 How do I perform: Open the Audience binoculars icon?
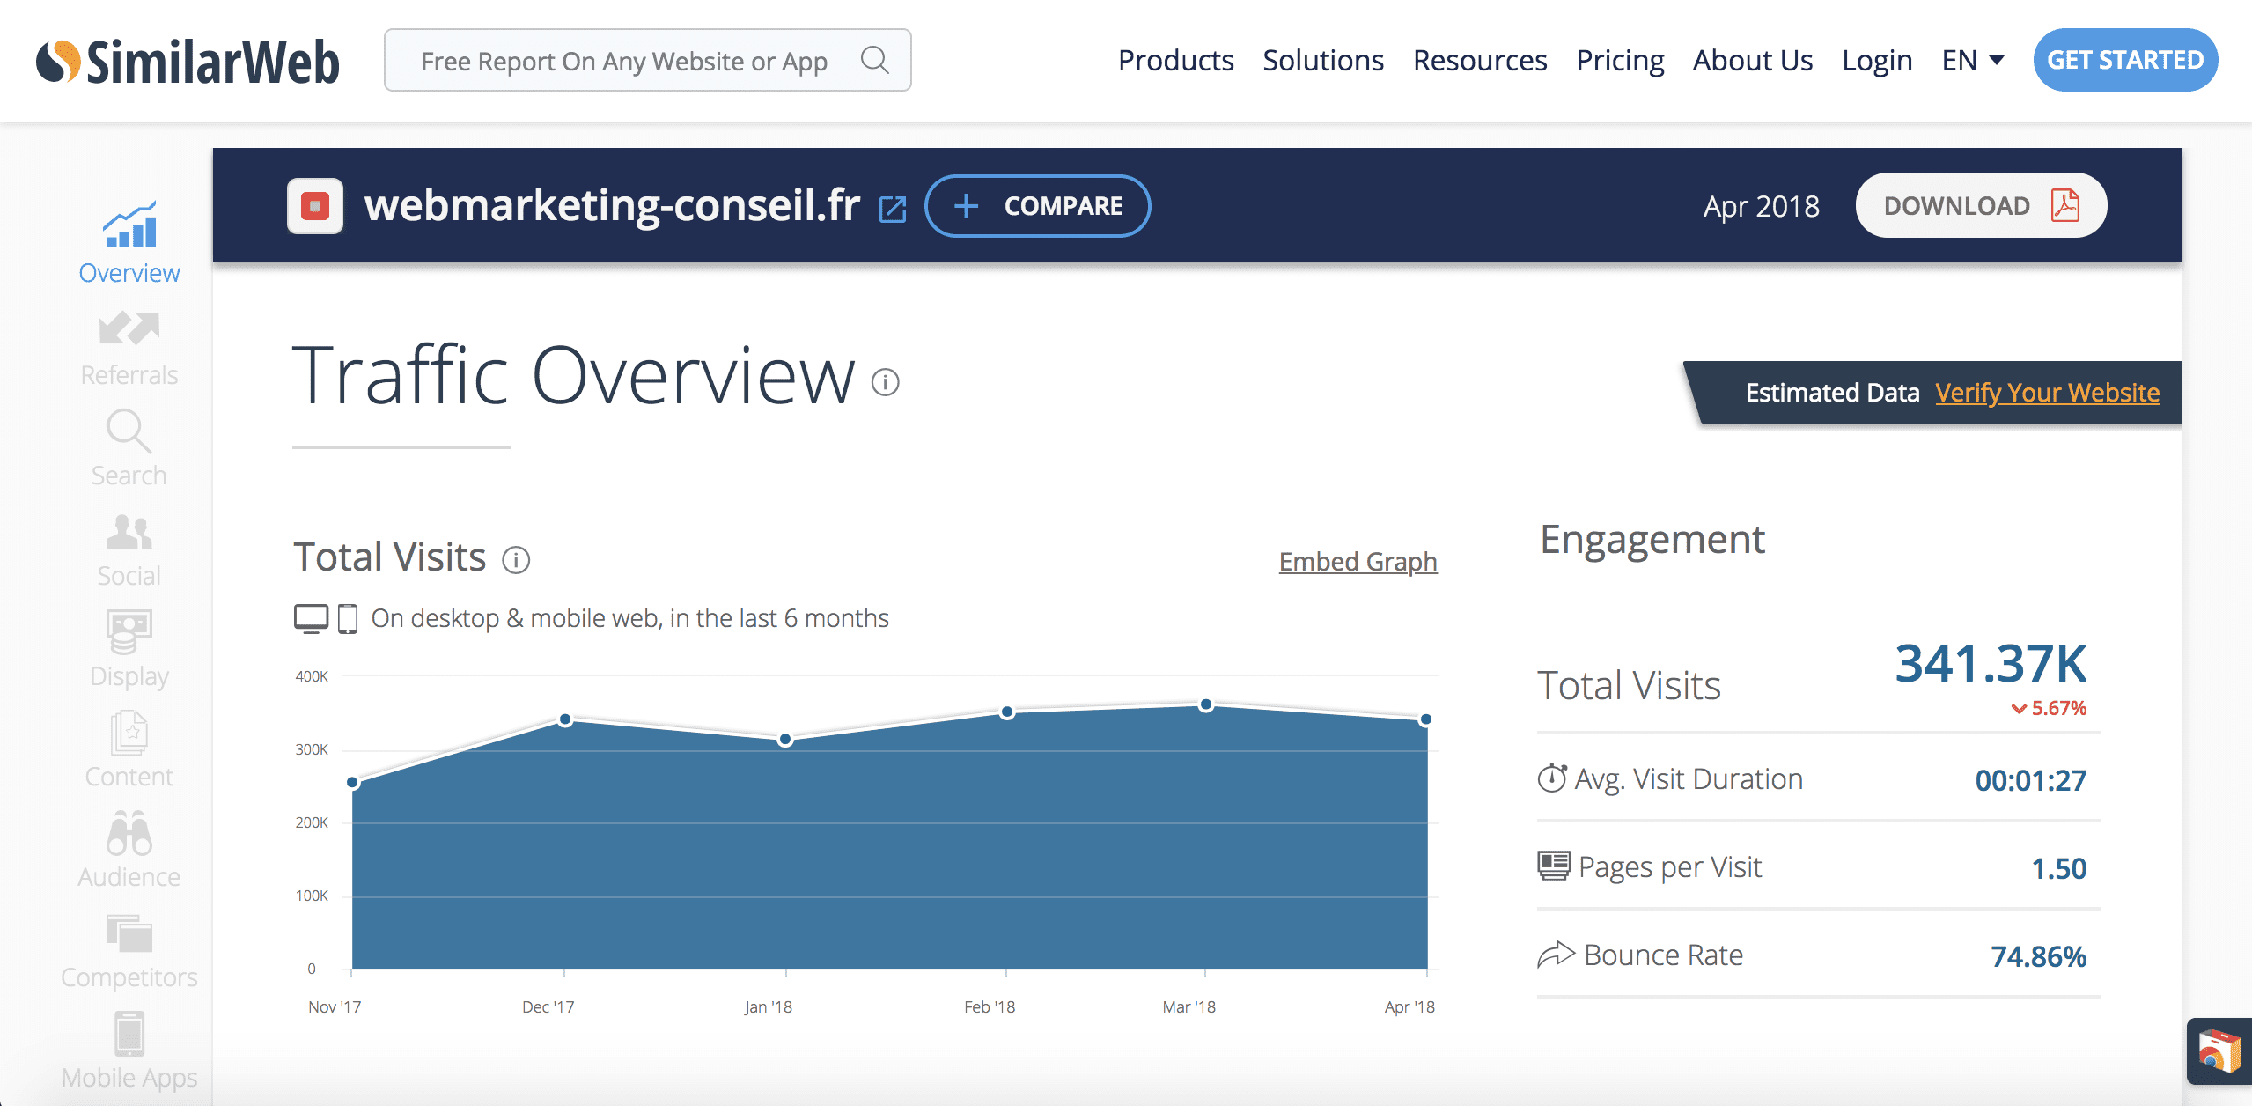(x=129, y=833)
